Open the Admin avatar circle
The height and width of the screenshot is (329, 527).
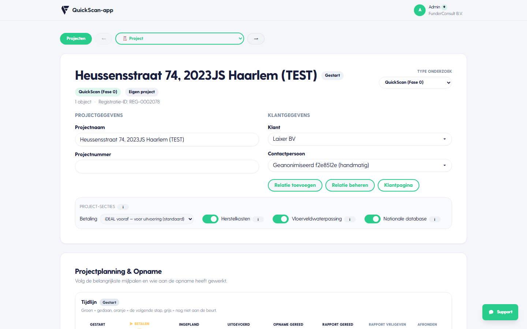420,10
